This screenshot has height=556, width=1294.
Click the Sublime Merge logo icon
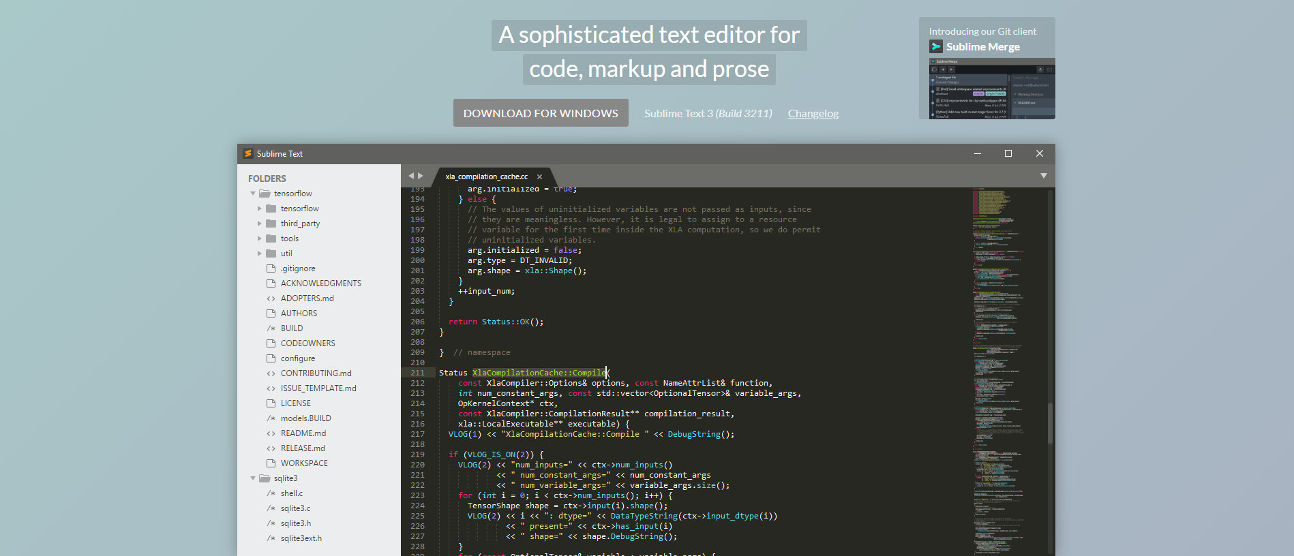pyautogui.click(x=936, y=46)
